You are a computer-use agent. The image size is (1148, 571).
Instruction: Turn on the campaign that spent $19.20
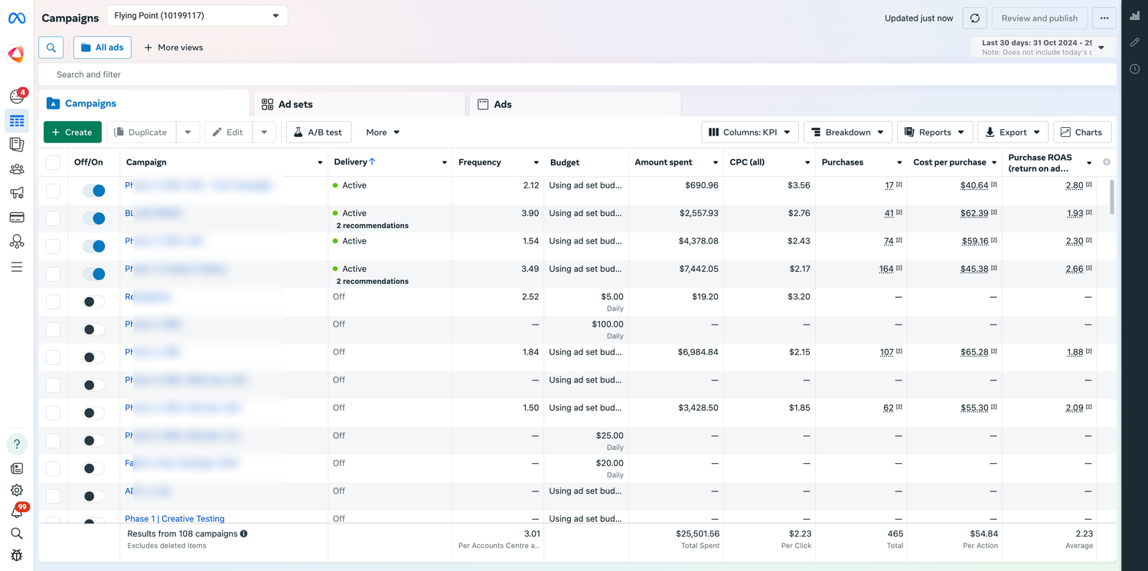pyautogui.click(x=94, y=302)
